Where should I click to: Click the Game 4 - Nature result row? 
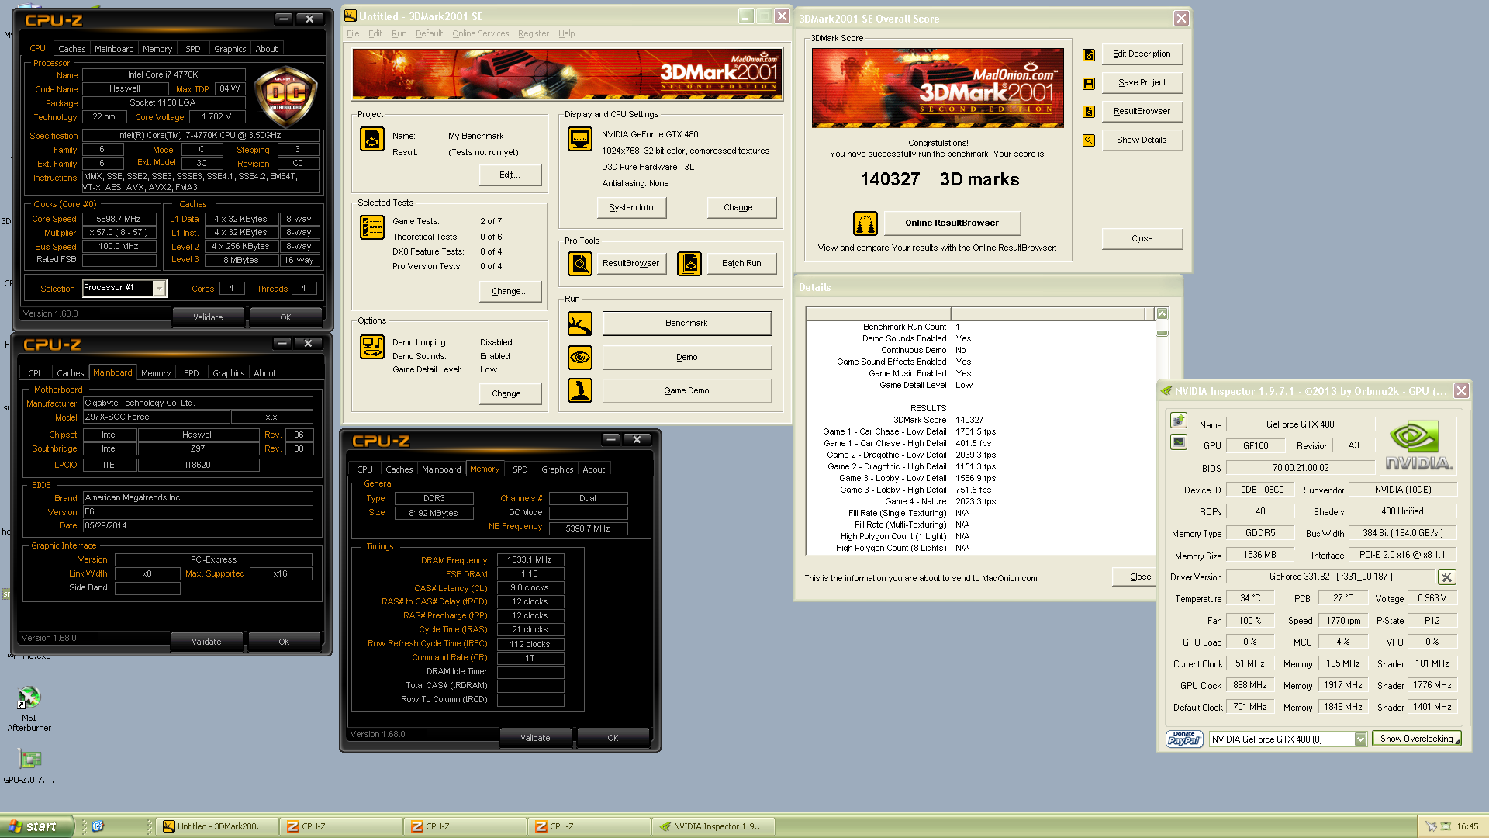[940, 502]
